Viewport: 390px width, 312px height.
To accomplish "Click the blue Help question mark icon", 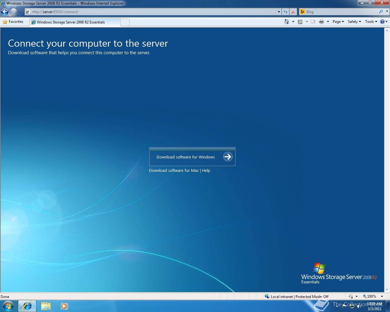I will pyautogui.click(x=382, y=22).
